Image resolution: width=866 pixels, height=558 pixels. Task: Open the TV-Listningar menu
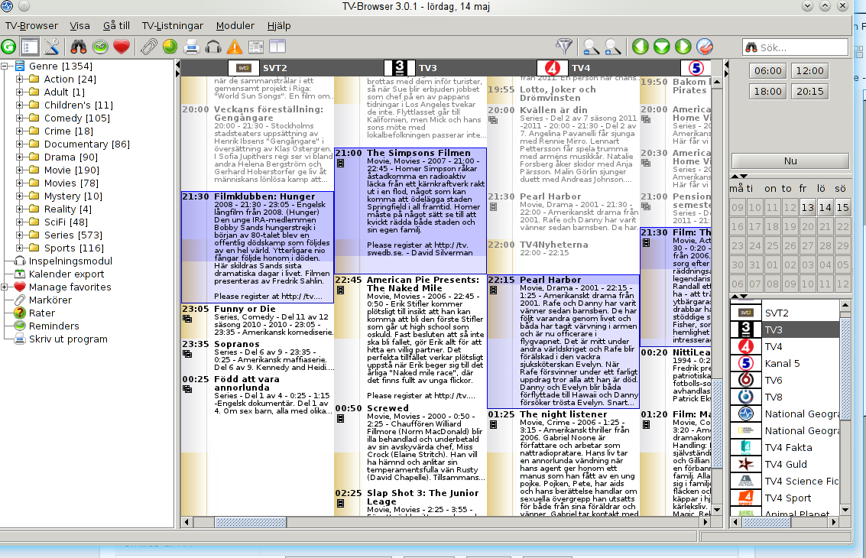click(173, 25)
